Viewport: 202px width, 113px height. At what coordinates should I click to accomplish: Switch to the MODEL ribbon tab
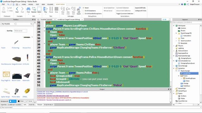[x=31, y=4]
